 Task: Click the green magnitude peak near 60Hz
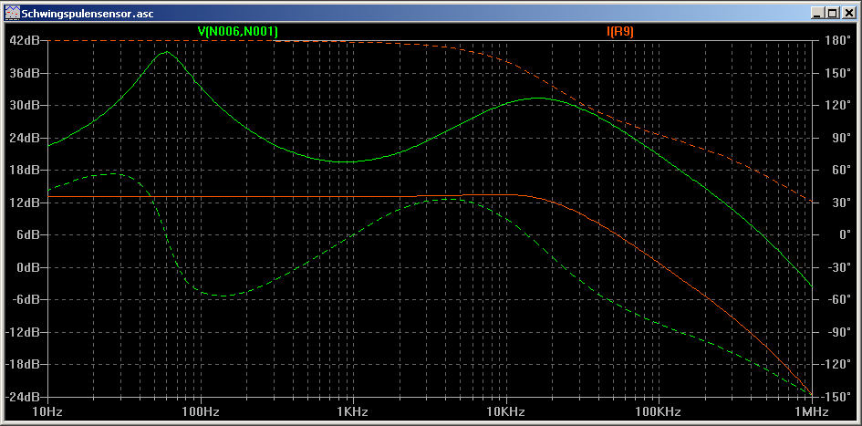(x=166, y=52)
